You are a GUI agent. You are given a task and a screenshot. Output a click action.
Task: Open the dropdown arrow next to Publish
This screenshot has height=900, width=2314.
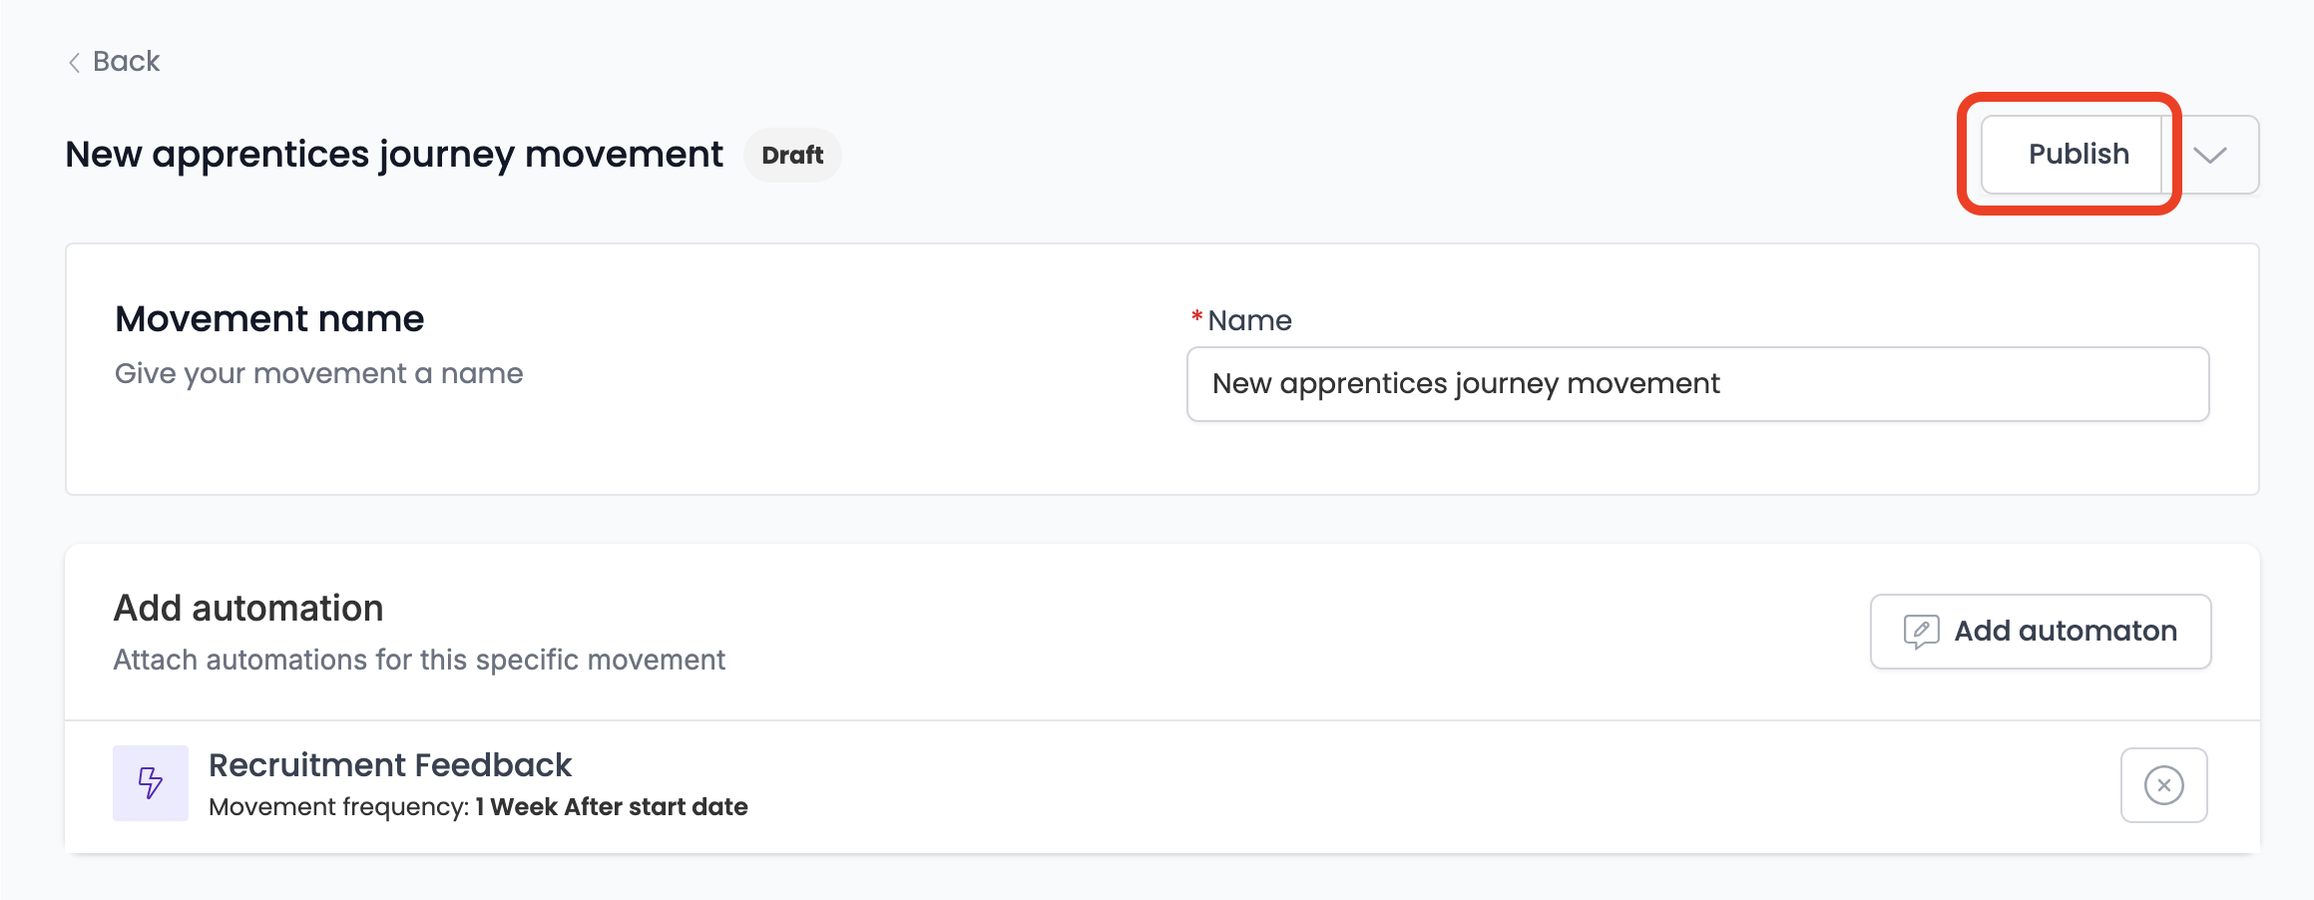[x=2211, y=155]
